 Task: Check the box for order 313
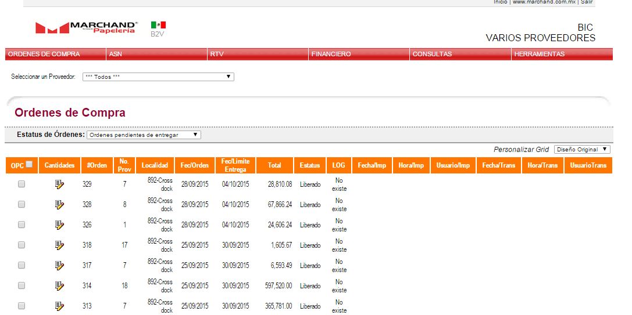[22, 306]
